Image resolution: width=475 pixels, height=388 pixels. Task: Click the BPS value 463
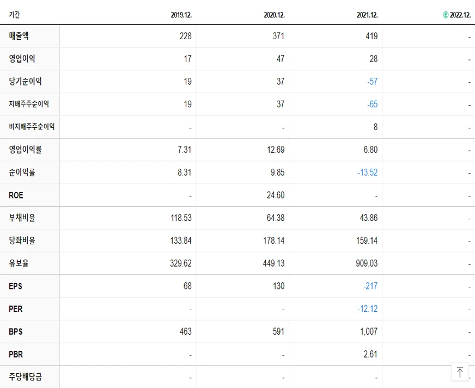click(x=185, y=331)
